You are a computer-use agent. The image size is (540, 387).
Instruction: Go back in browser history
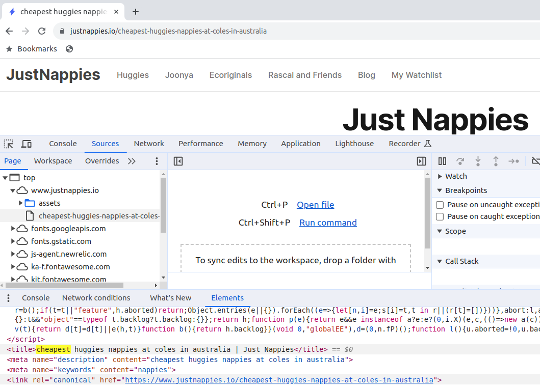(9, 31)
